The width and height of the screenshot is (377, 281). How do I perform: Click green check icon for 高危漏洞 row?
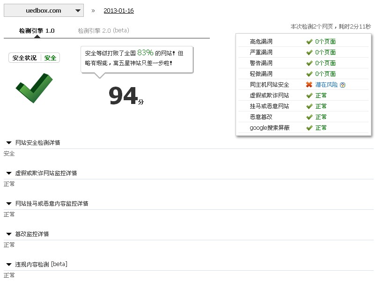click(x=309, y=42)
